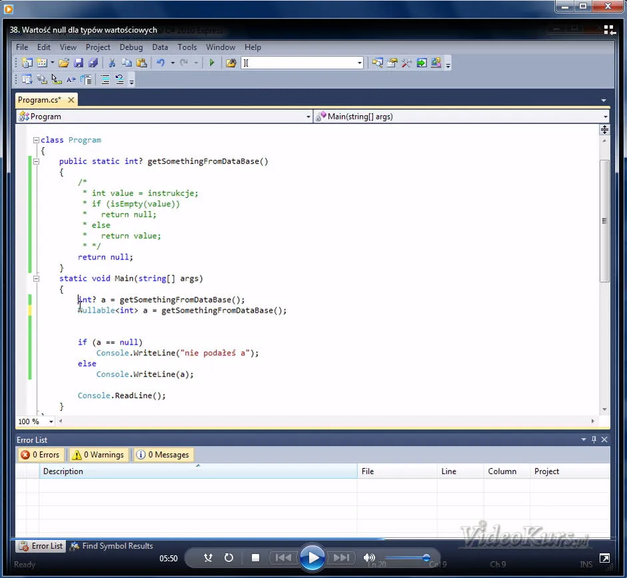
Task: Cut selection with the scissors icon
Action: click(x=112, y=63)
